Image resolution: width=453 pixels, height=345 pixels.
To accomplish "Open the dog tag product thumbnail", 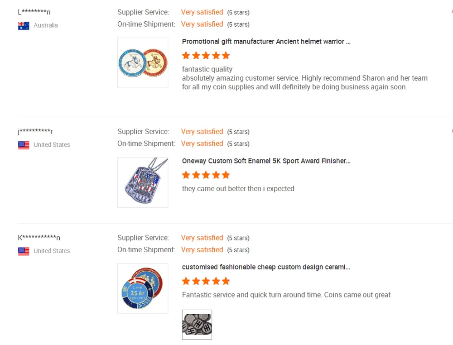I will 143,182.
